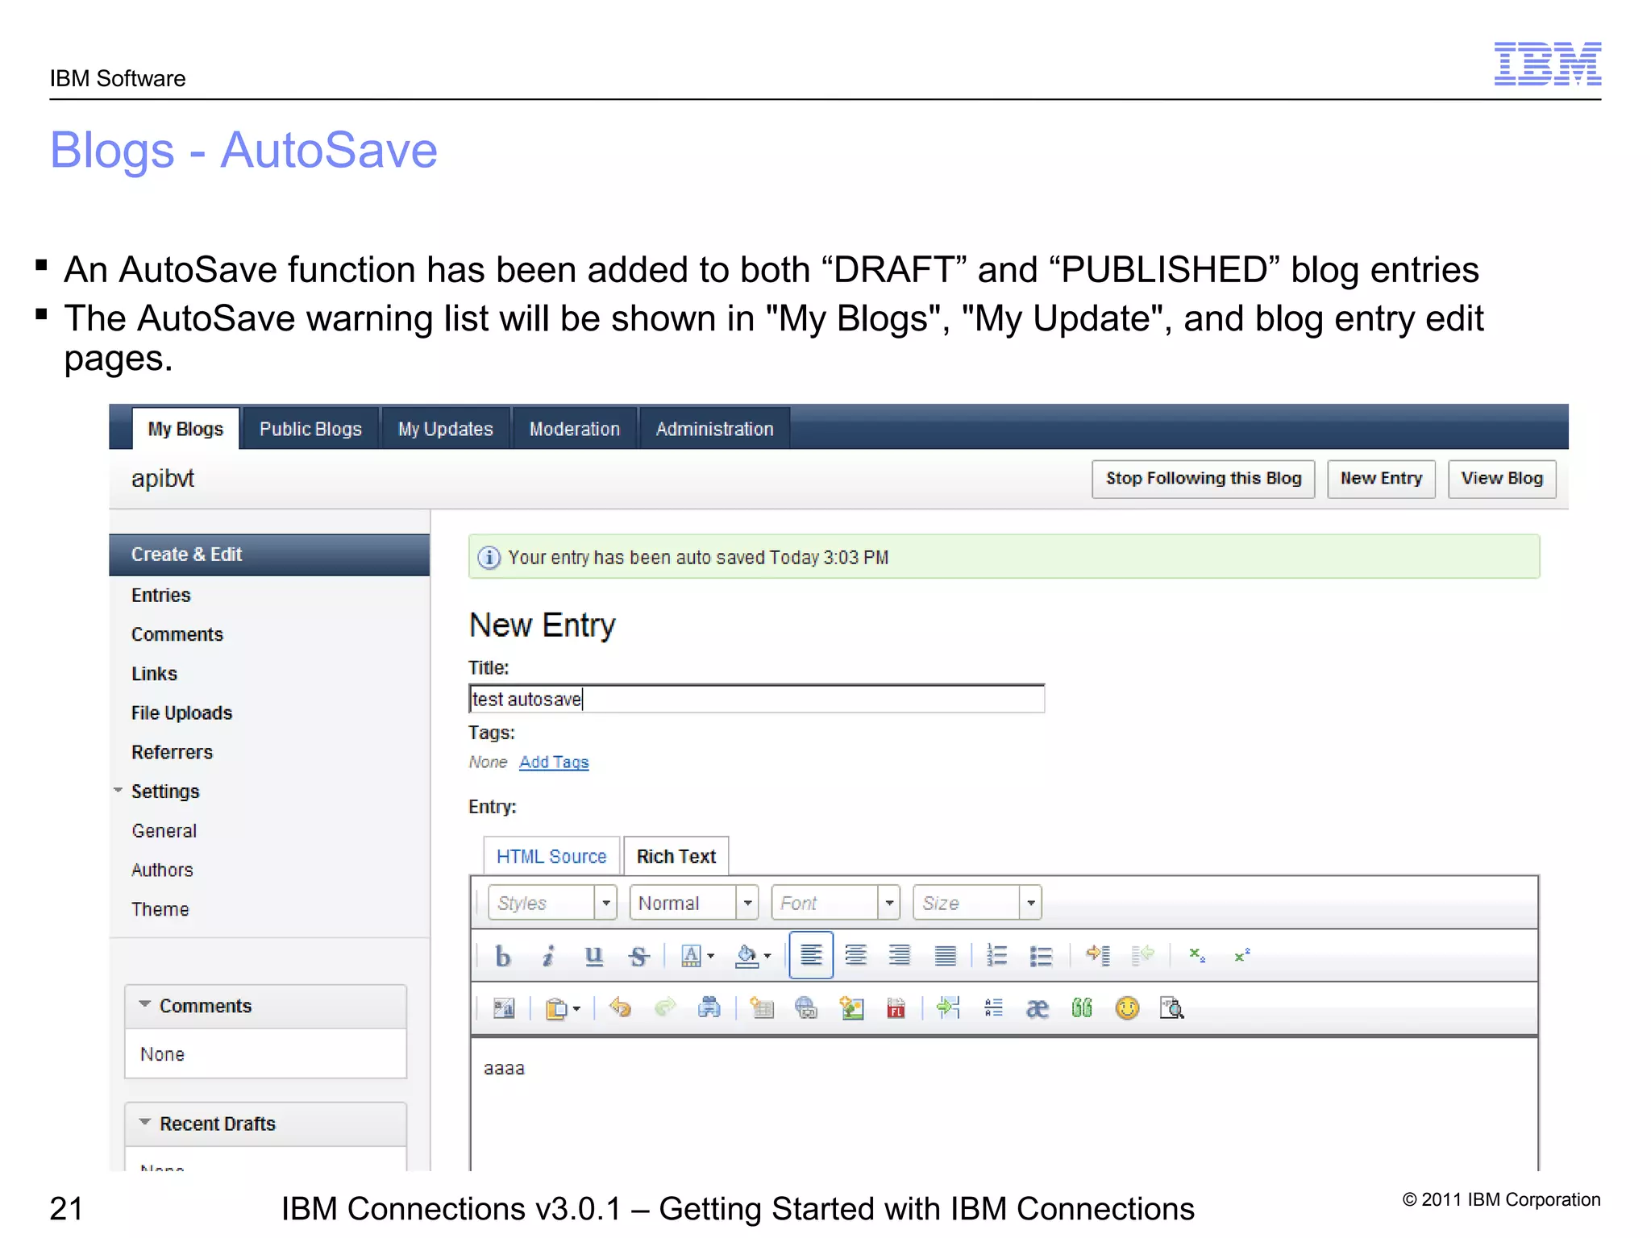Screen dimensions: 1651x1238
Task: Collapse the Comments sidebar panel
Action: pyautogui.click(x=145, y=1004)
